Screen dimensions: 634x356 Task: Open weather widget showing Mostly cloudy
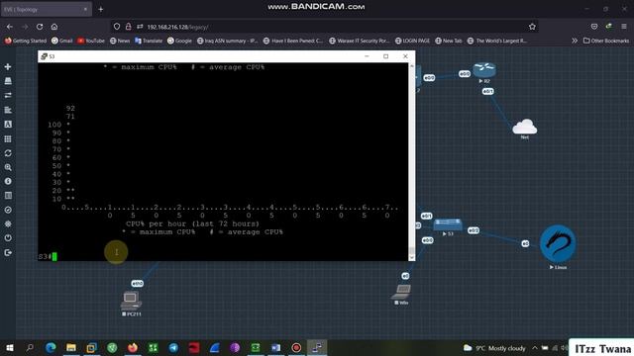(x=494, y=348)
